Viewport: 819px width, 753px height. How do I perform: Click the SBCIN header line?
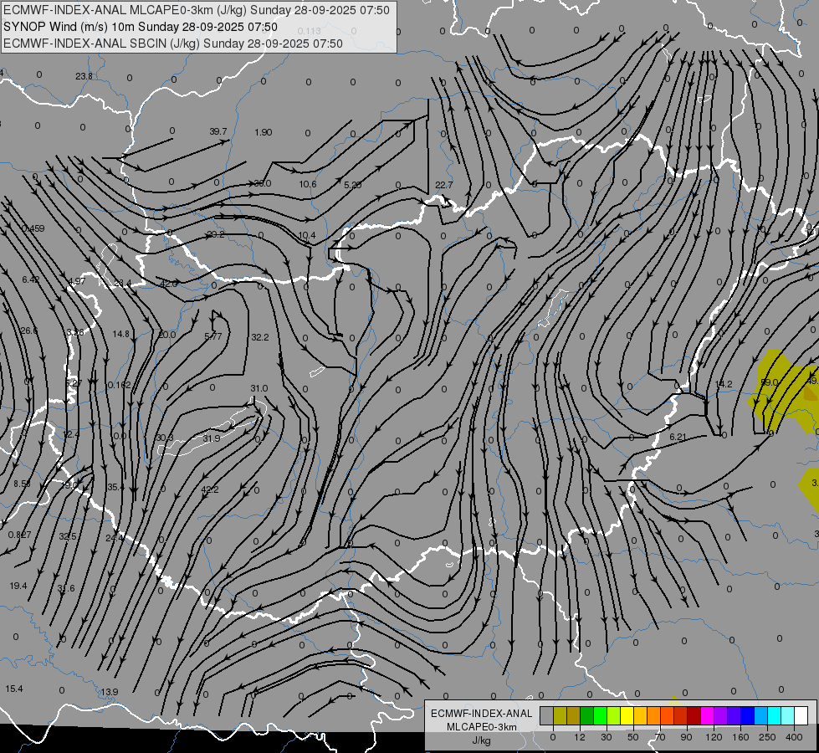tap(173, 44)
